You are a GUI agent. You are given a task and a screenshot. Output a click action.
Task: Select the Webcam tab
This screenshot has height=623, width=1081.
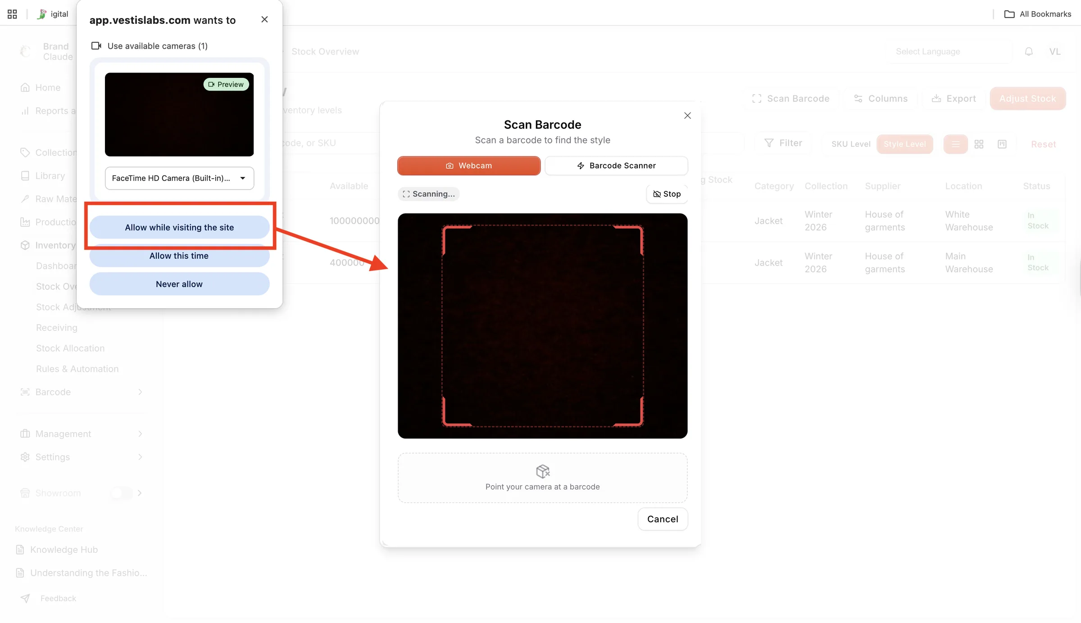pos(469,166)
